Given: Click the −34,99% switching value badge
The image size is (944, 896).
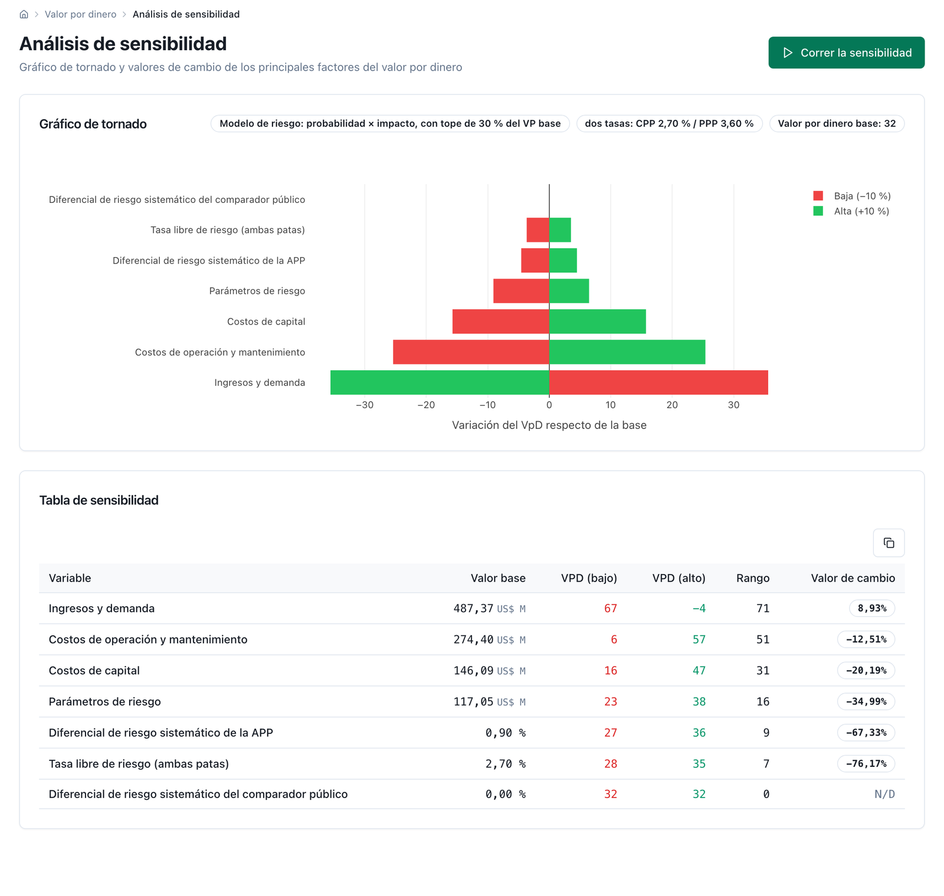Looking at the screenshot, I should [866, 701].
